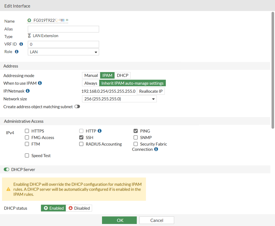Switch addressing mode to DHCP
The image size is (275, 226).
coord(123,75)
